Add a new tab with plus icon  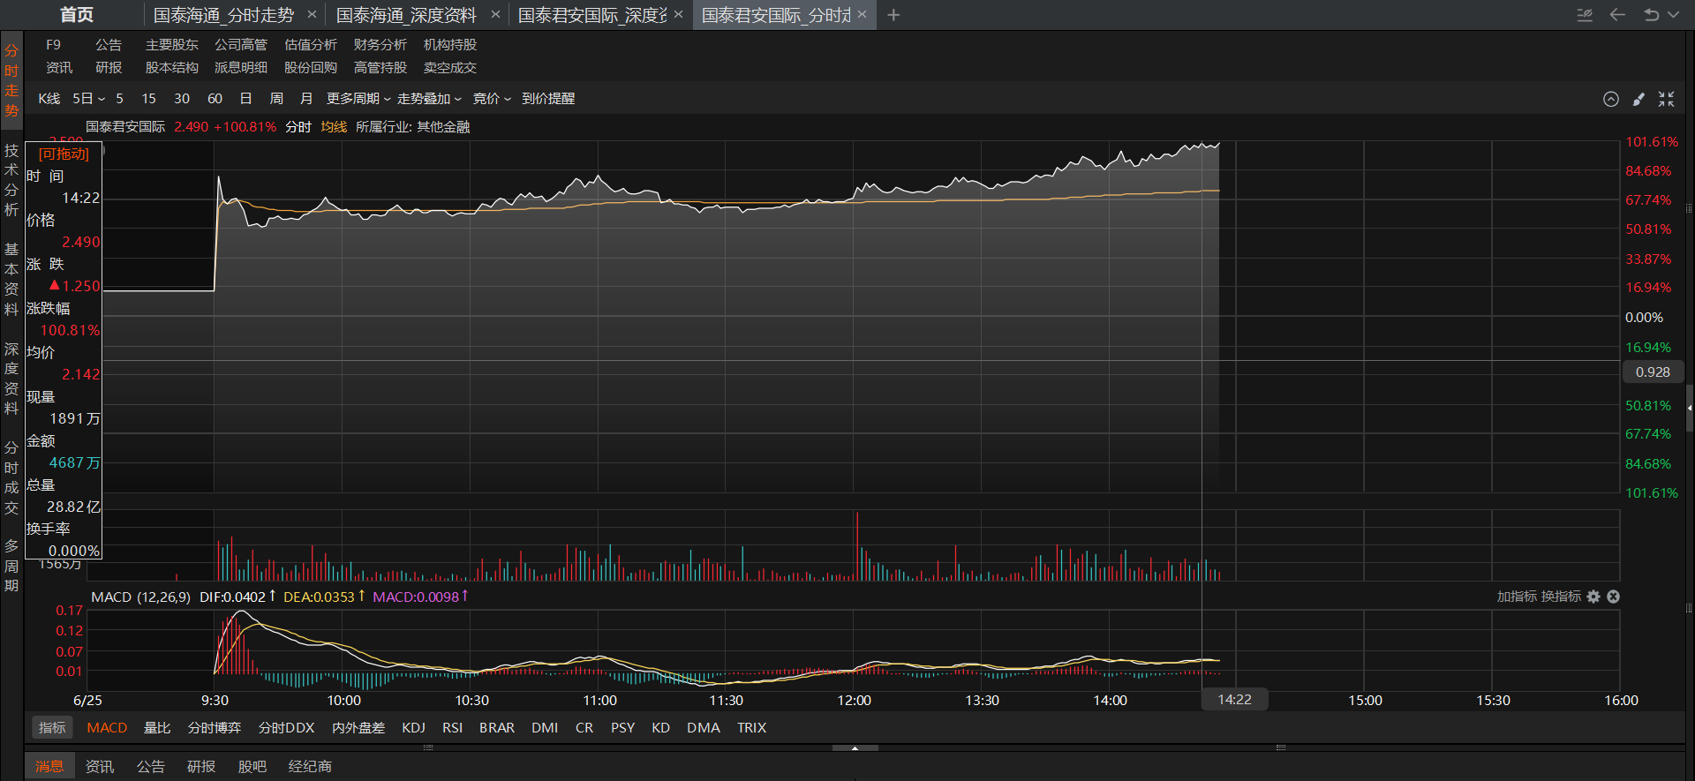(x=893, y=15)
